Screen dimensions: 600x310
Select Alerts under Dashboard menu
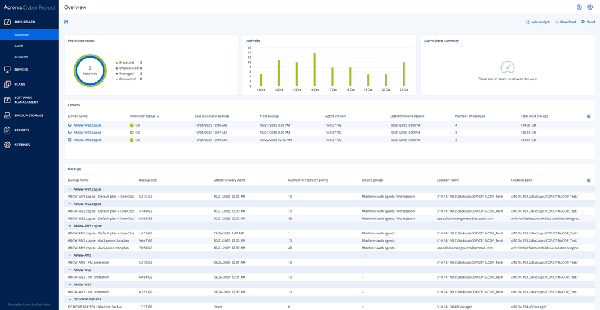19,46
